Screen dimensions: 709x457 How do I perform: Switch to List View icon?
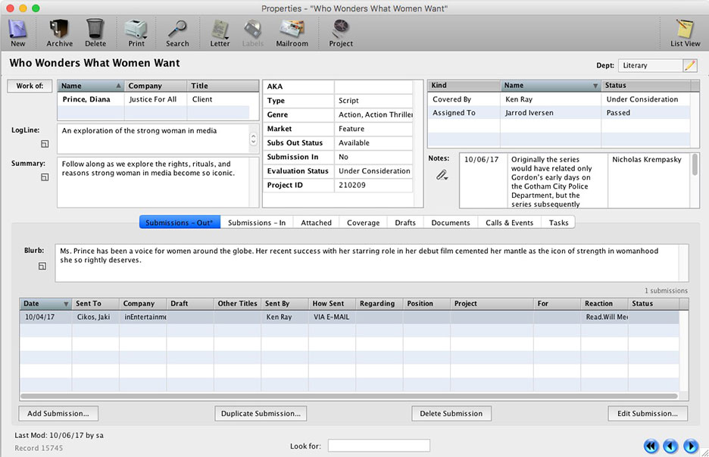(x=685, y=33)
